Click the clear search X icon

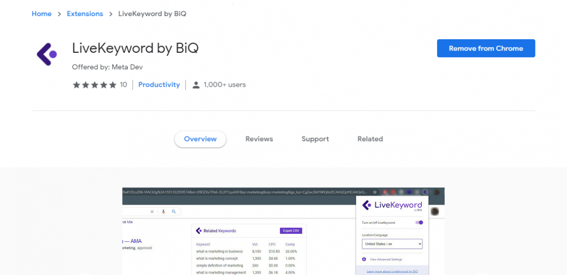[x=152, y=212]
